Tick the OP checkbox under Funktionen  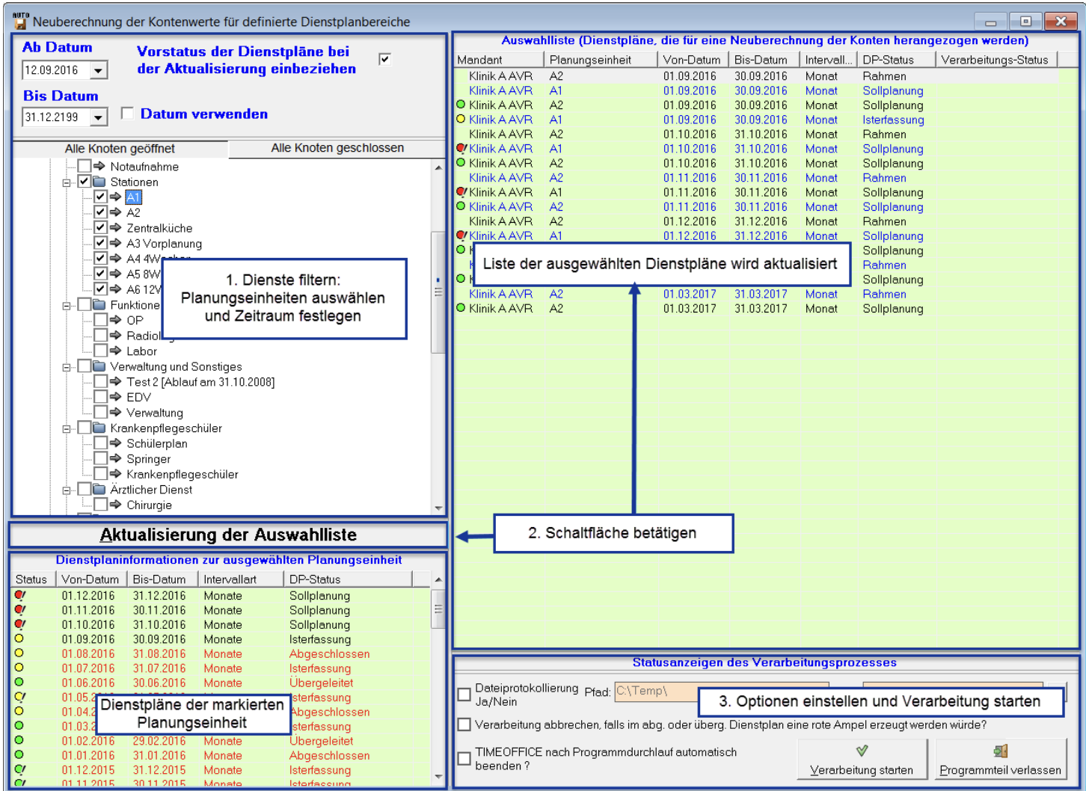tap(100, 319)
